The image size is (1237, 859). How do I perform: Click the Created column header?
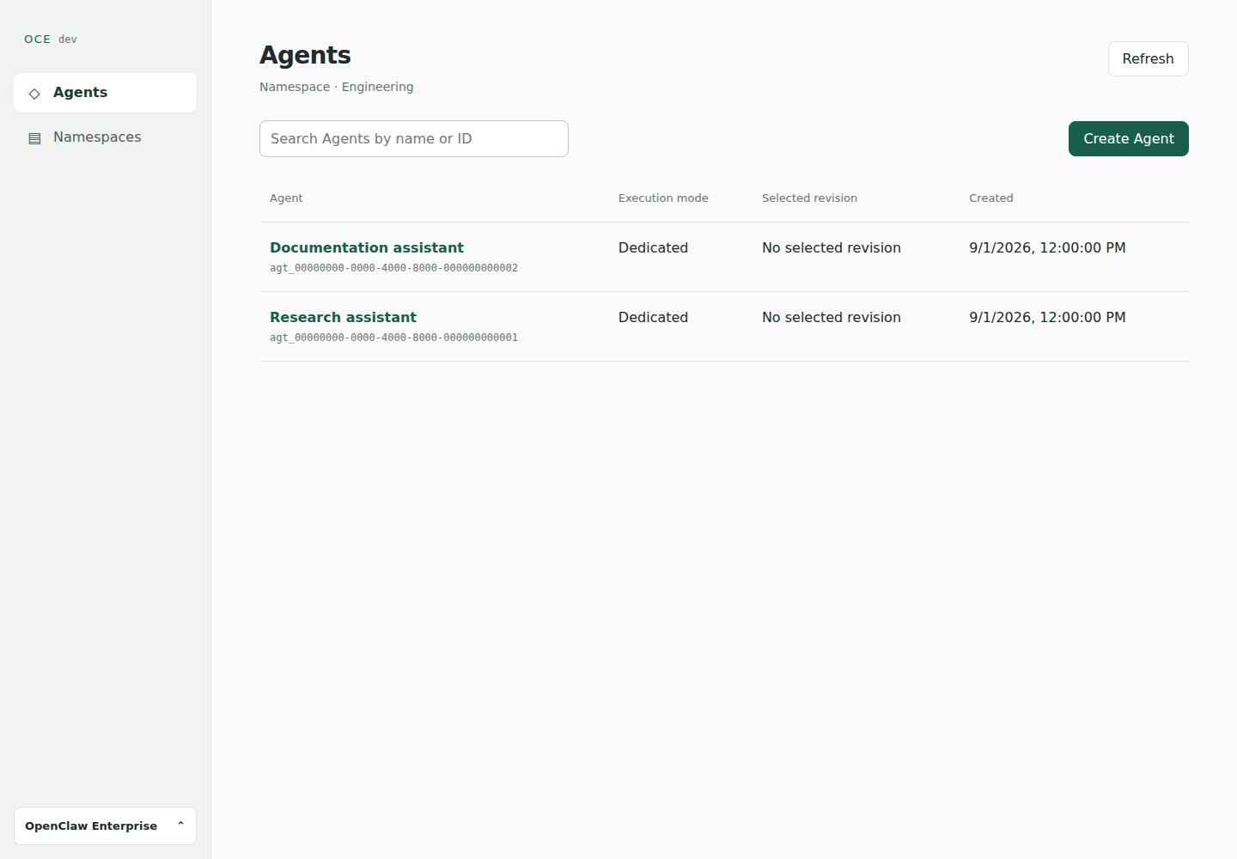tap(991, 198)
